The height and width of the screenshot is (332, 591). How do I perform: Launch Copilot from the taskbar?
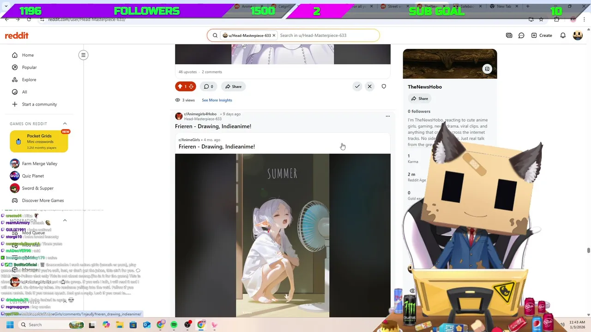coord(106,325)
